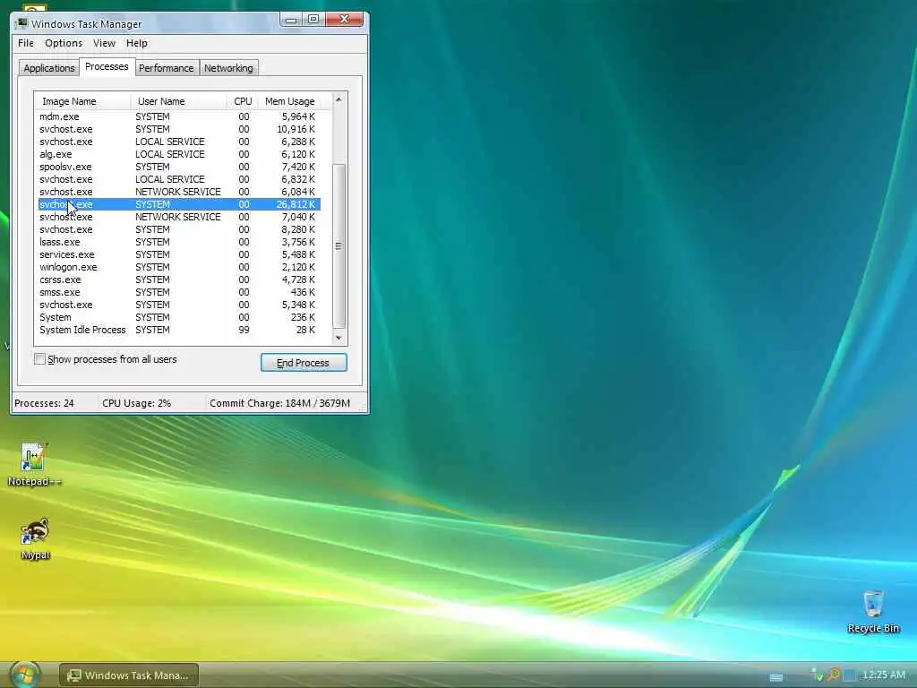
Task: Select the csrss.exe process
Action: pyautogui.click(x=179, y=279)
